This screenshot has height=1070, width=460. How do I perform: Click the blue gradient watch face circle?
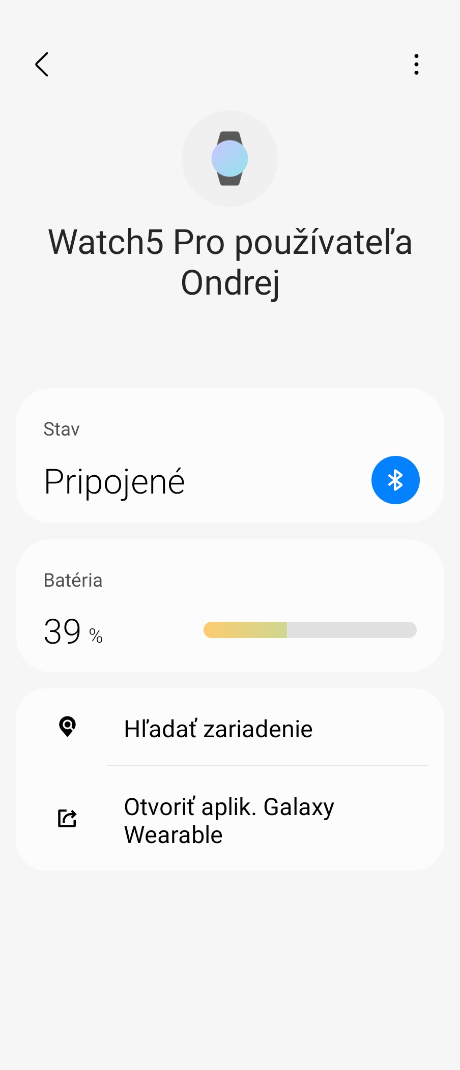click(229, 158)
